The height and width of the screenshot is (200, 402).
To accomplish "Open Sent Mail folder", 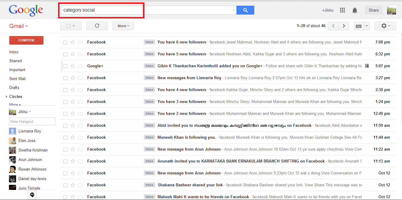I will 17,79.
